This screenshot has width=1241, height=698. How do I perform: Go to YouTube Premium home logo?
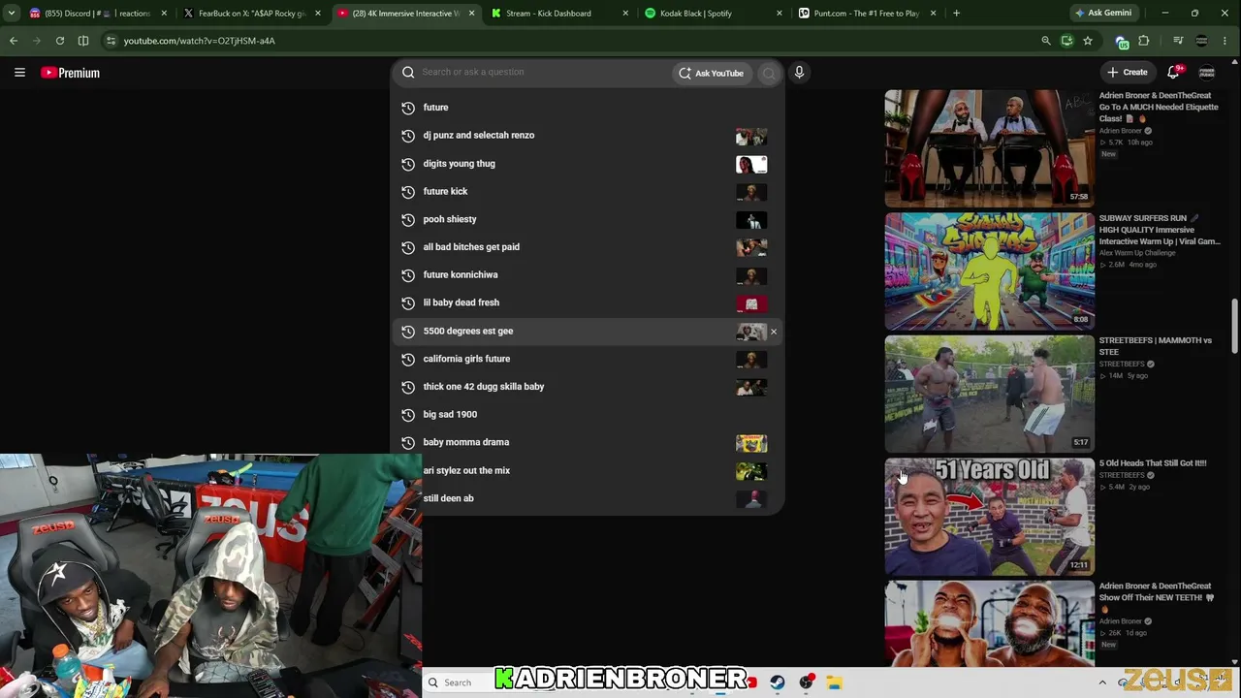pyautogui.click(x=70, y=73)
